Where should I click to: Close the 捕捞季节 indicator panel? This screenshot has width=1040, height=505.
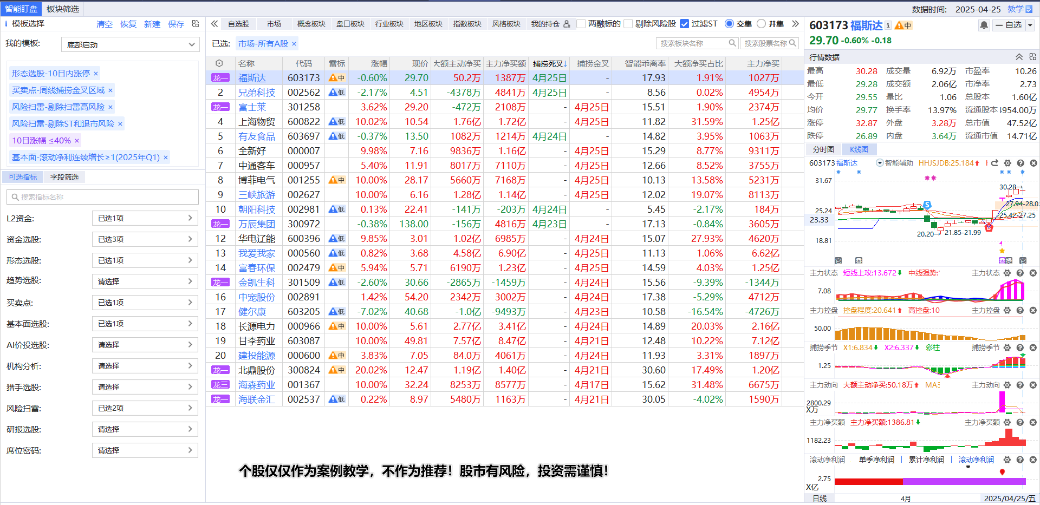click(1033, 347)
